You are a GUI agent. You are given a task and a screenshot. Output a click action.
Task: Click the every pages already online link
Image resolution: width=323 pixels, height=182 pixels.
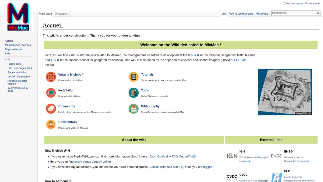pos(93,162)
